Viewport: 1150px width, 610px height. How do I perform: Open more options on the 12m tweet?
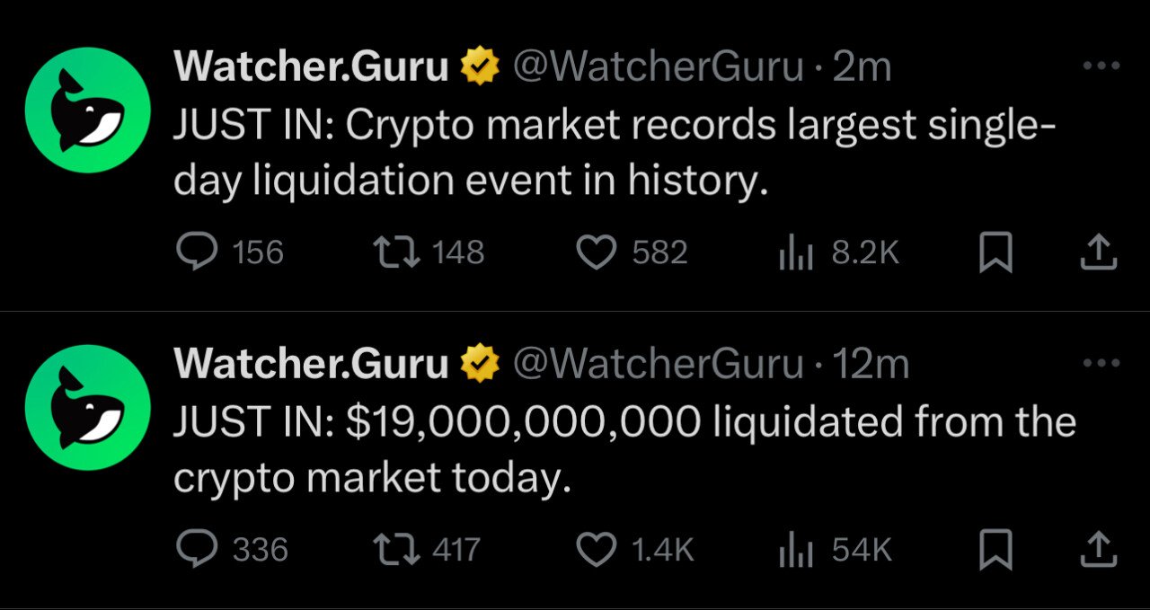[1101, 363]
